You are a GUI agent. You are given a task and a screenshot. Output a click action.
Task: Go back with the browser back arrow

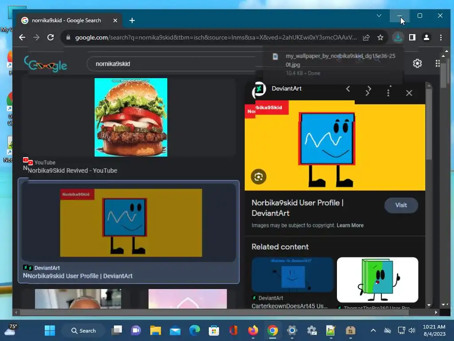[x=22, y=37]
